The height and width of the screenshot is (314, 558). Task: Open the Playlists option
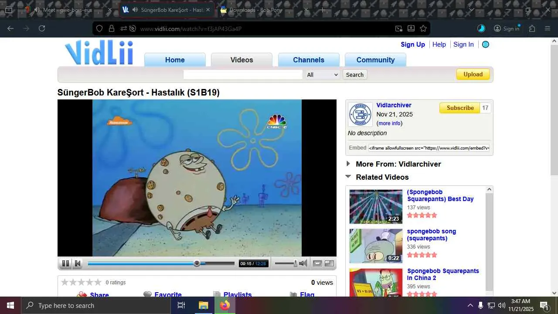tap(238, 295)
